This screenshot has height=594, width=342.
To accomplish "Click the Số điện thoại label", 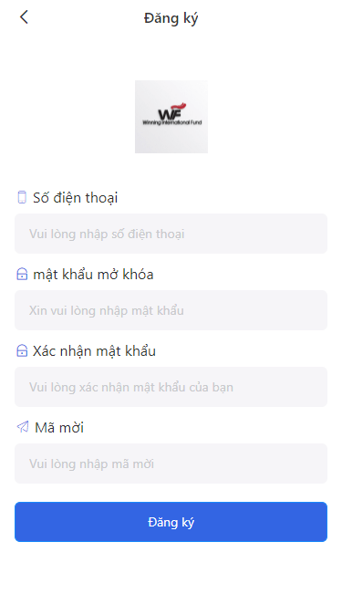I will coord(76,198).
